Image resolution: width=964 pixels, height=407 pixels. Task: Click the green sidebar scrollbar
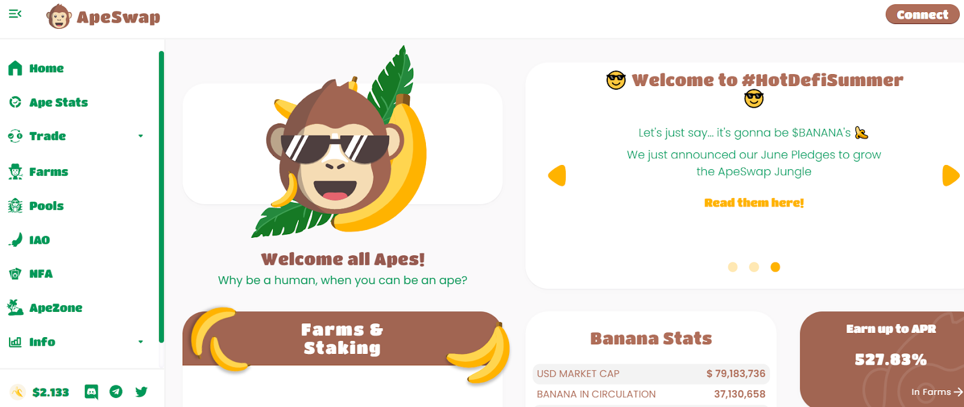coord(161,197)
